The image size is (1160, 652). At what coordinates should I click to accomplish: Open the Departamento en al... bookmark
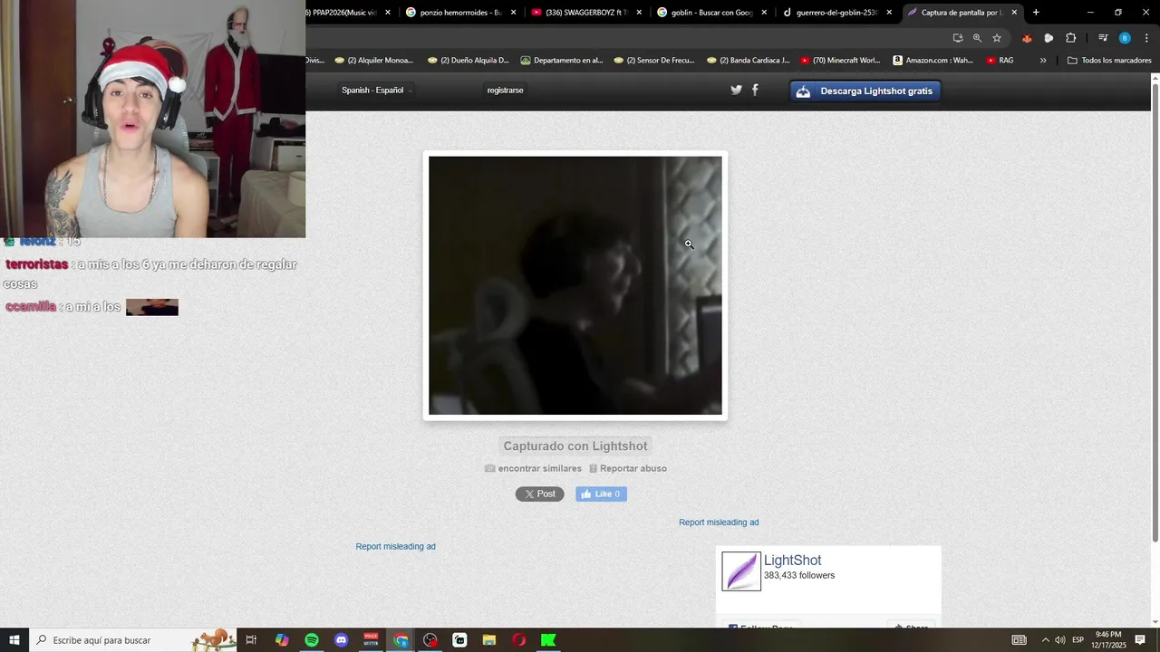click(562, 61)
